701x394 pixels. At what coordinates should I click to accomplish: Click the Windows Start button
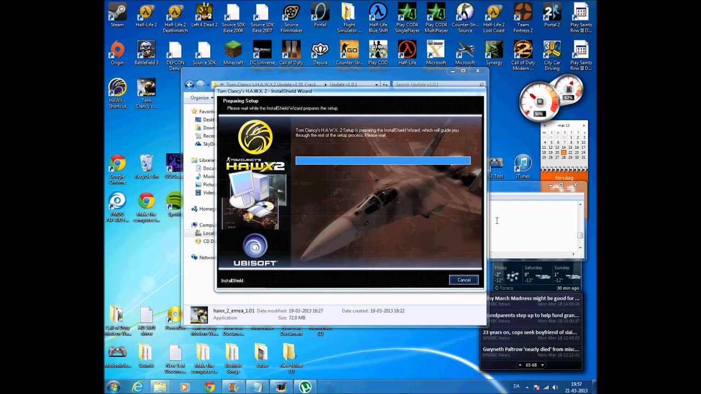coord(114,387)
